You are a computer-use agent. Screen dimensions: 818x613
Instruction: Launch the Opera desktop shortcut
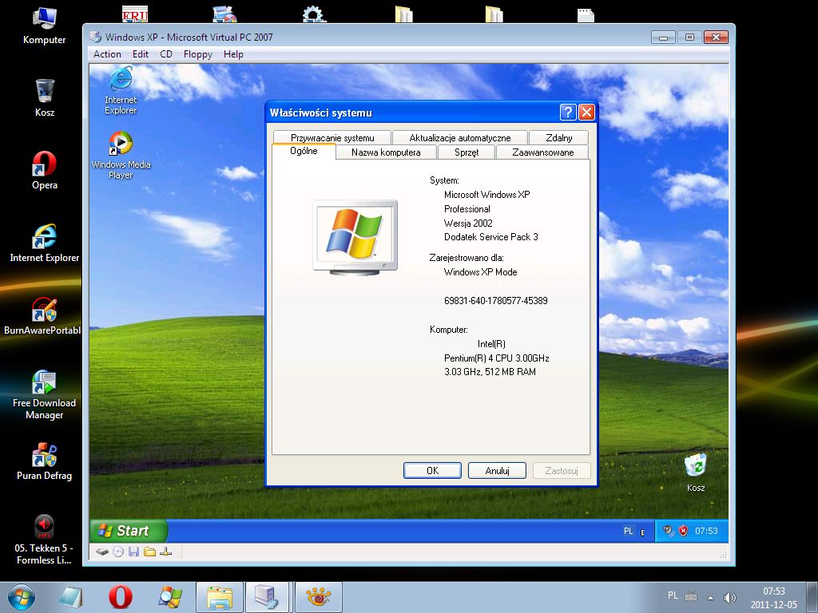(x=45, y=171)
